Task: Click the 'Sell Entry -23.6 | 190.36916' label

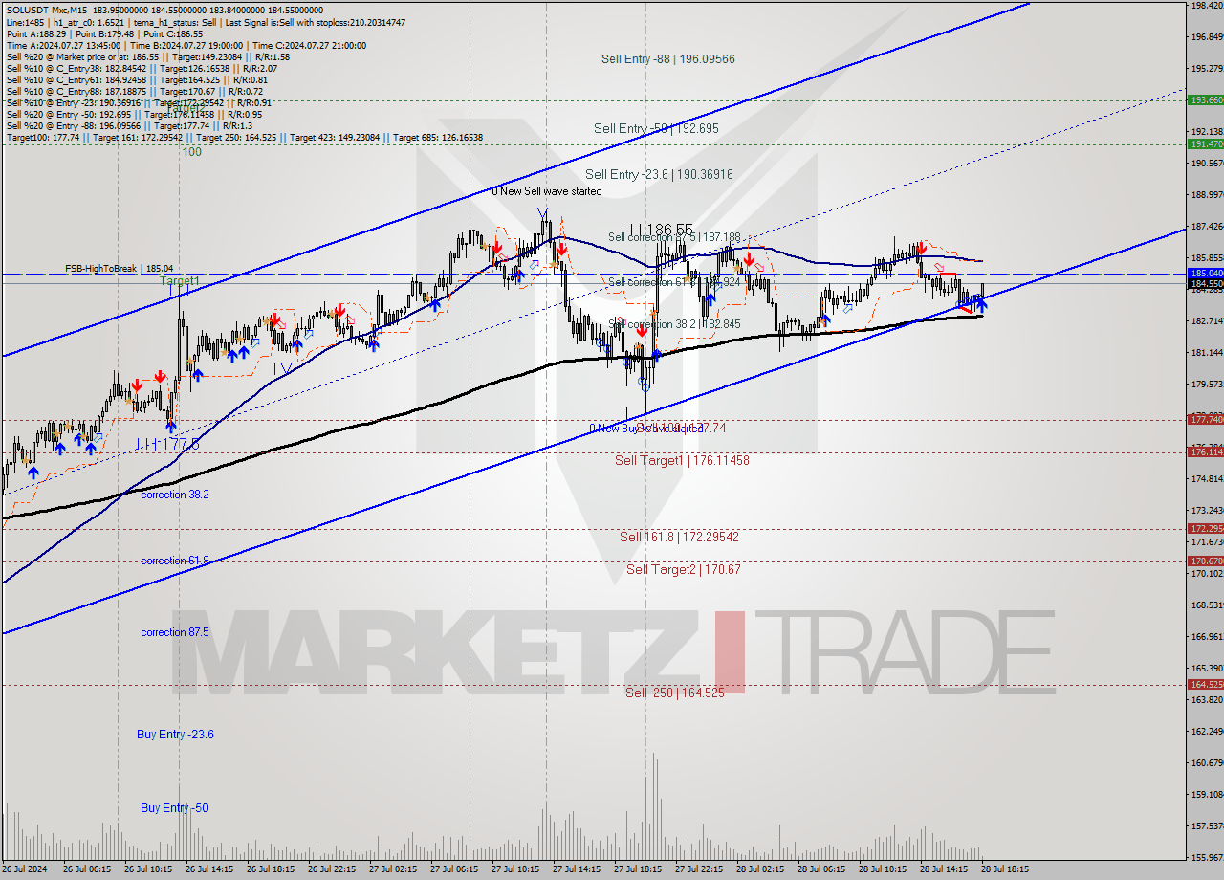Action: tap(659, 174)
